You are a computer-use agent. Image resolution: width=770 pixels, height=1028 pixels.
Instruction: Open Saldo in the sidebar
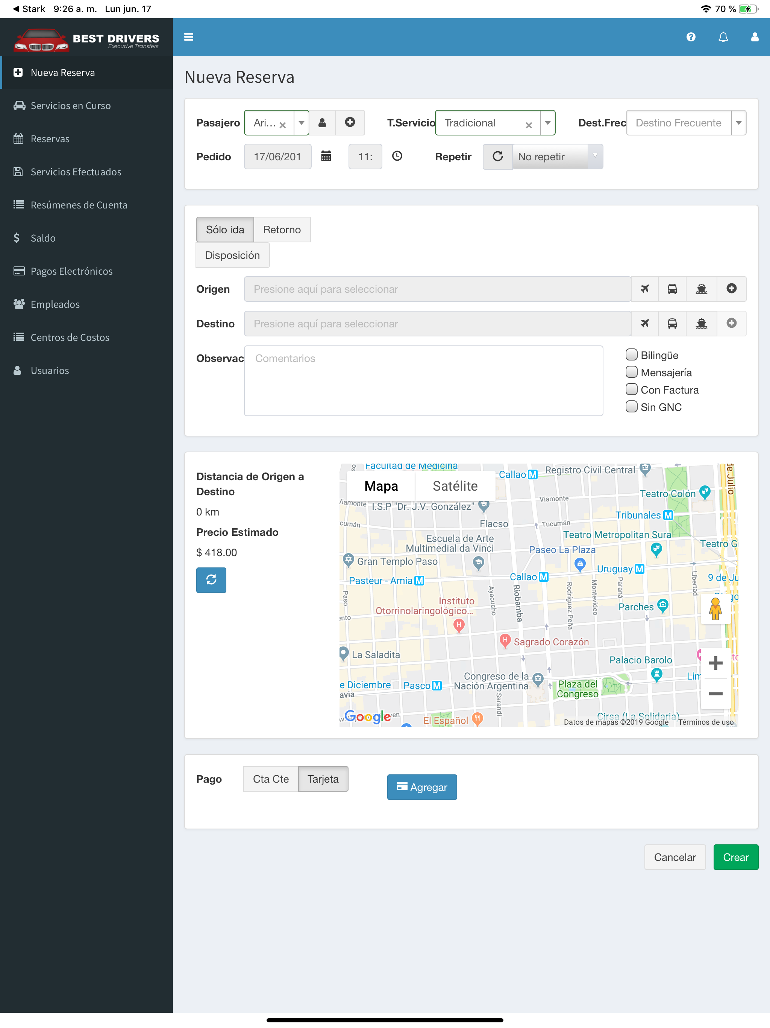[x=86, y=238]
